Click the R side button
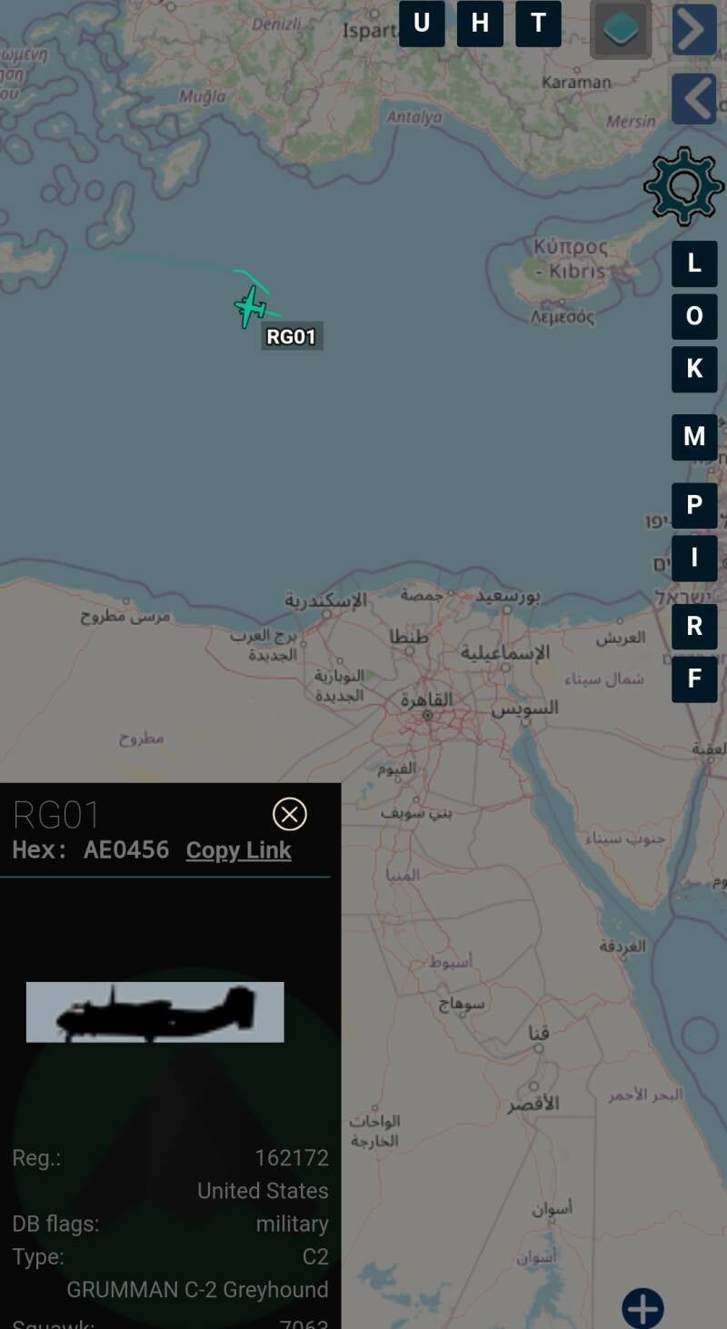 [x=694, y=626]
